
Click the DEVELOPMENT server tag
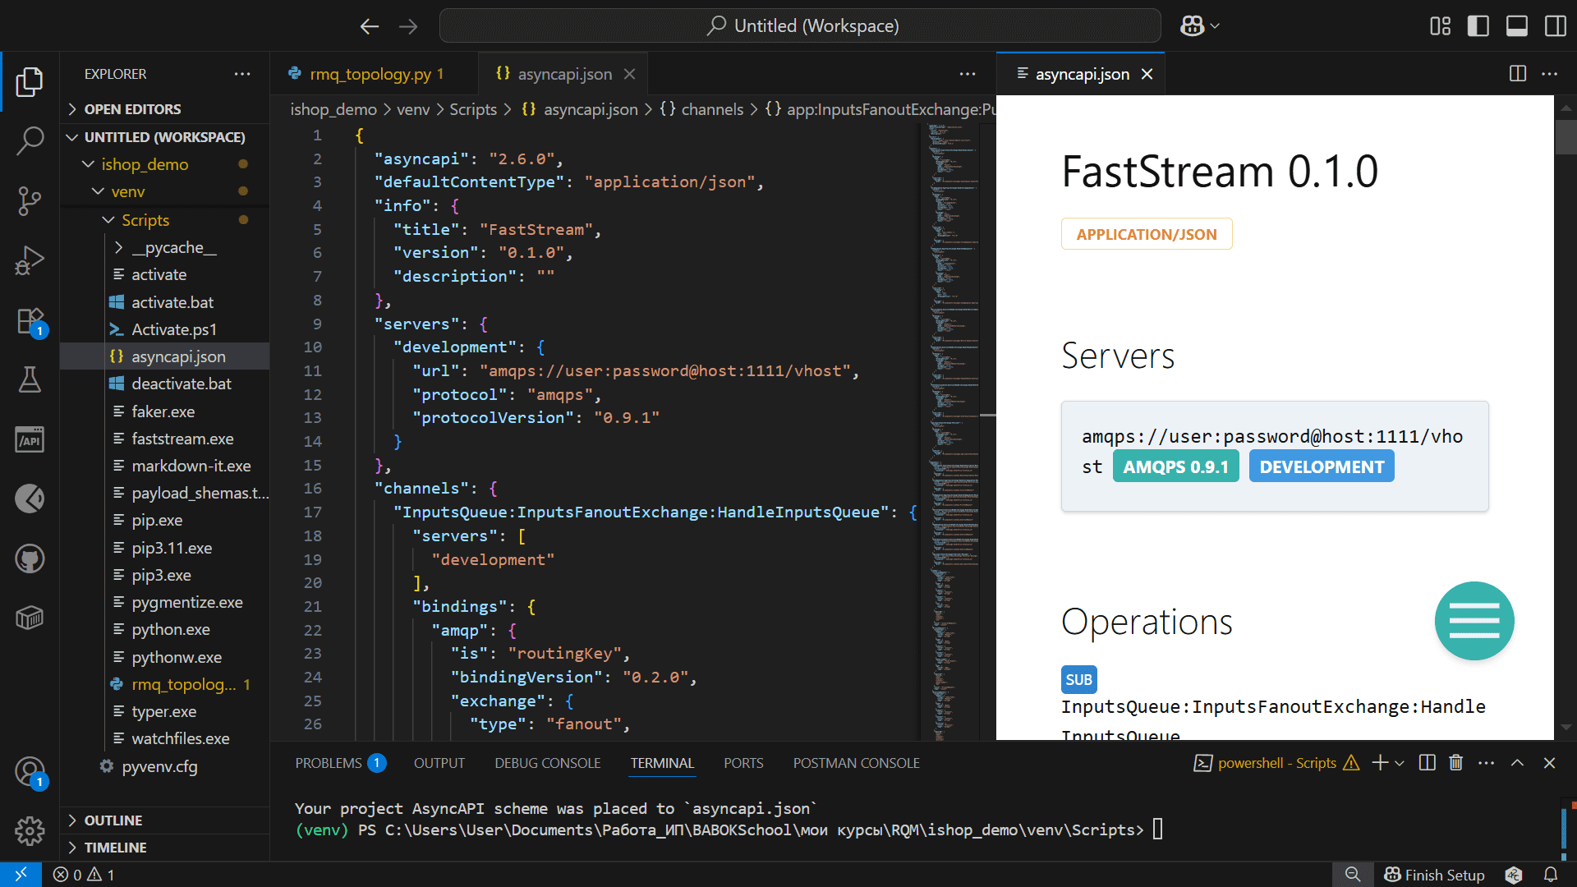click(1322, 466)
